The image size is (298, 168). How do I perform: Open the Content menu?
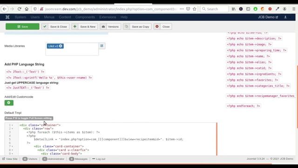click(65, 17)
